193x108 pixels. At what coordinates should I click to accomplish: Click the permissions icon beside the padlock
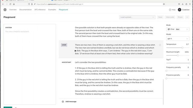point(35,4)
